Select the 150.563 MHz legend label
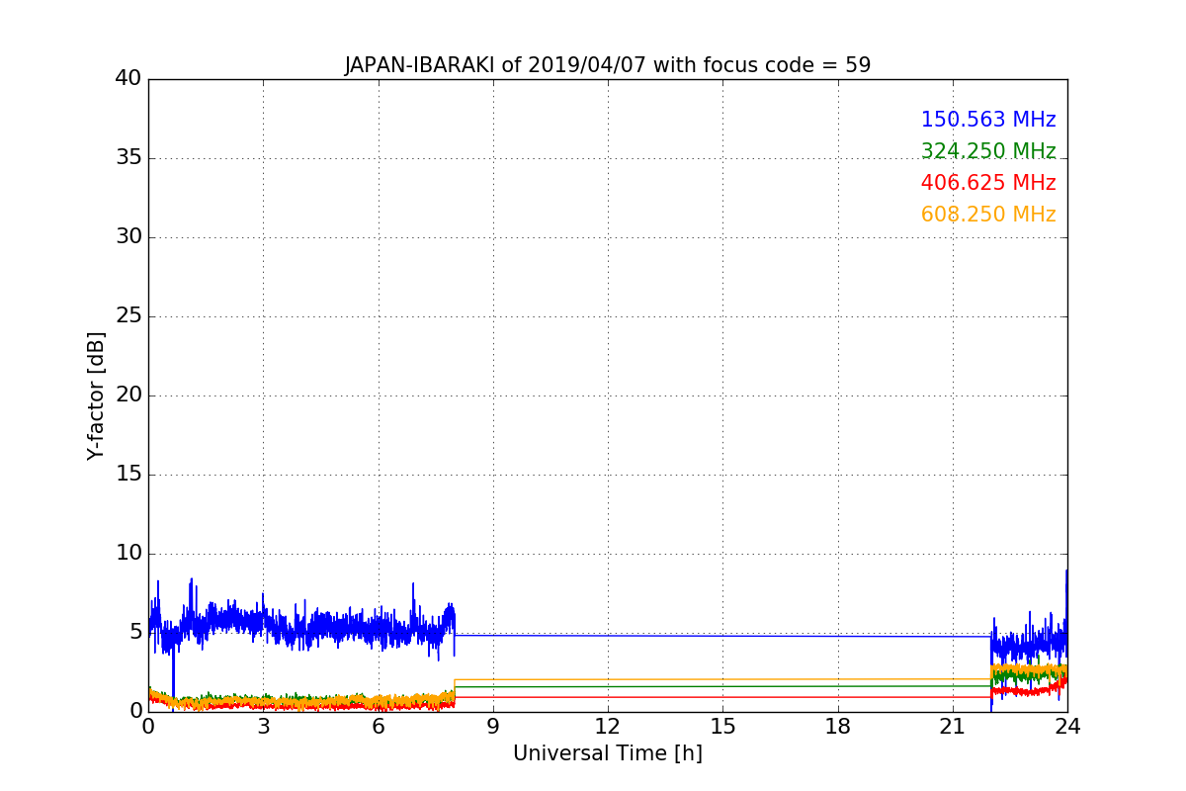The width and height of the screenshot is (1186, 791). pyautogui.click(x=988, y=120)
